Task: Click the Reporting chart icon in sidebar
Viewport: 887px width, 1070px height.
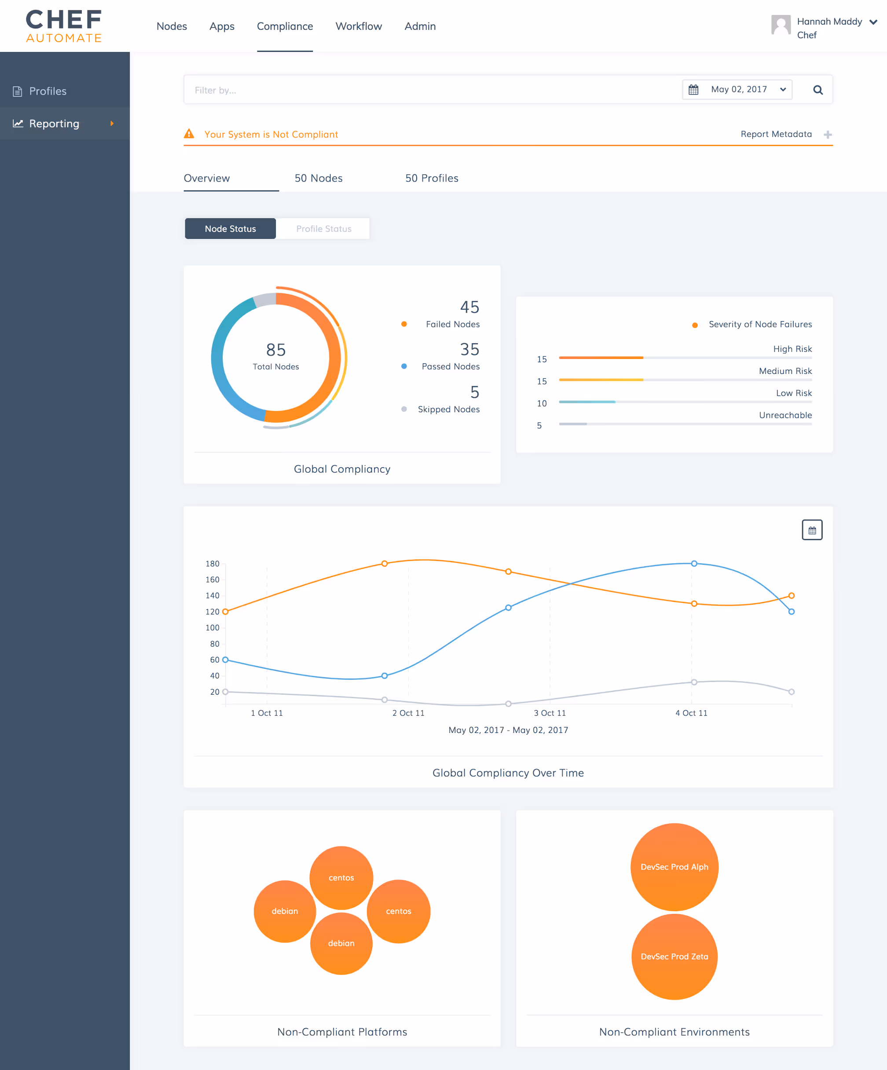Action: pyautogui.click(x=18, y=123)
